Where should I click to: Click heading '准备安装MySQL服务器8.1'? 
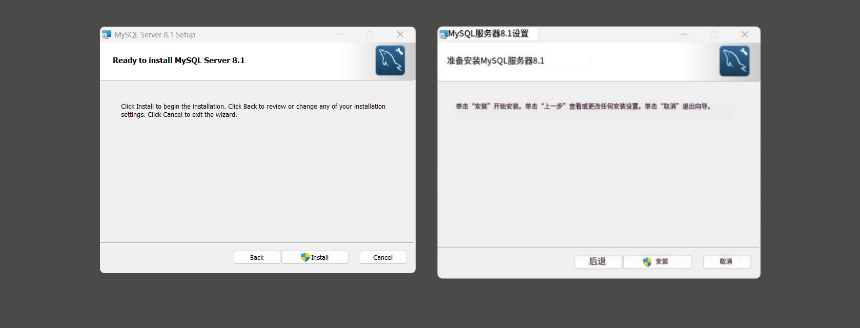coord(496,60)
